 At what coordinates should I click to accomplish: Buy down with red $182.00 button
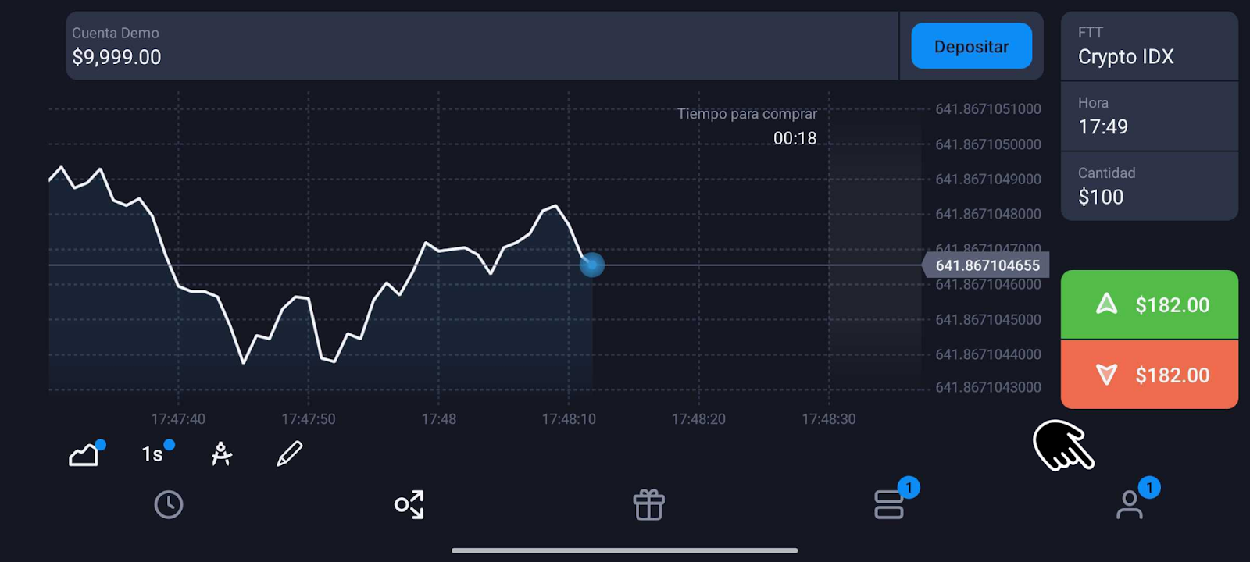click(x=1149, y=375)
